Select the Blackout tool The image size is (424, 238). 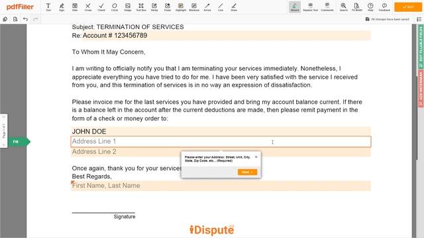click(x=194, y=7)
